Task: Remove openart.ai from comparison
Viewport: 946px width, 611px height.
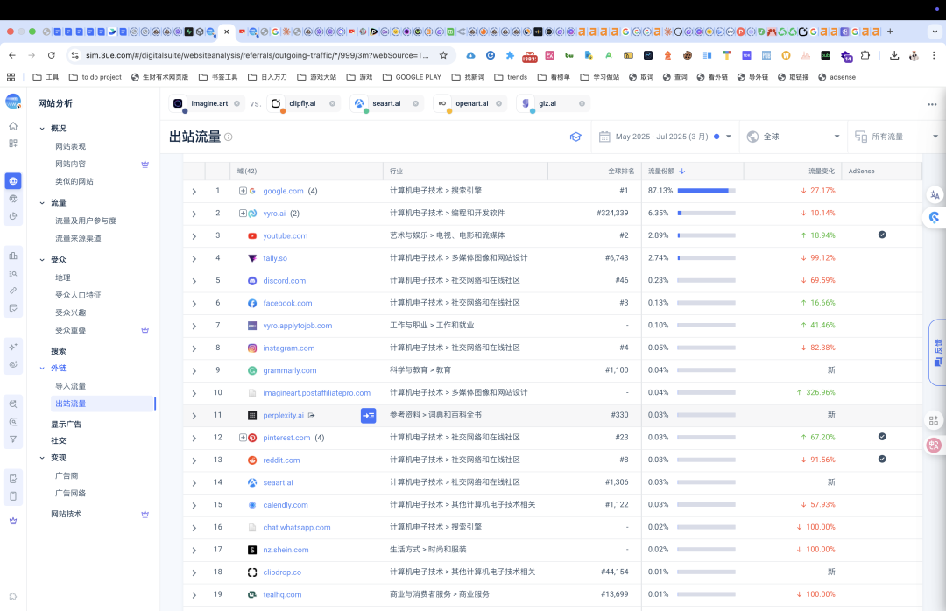Action: click(x=499, y=104)
